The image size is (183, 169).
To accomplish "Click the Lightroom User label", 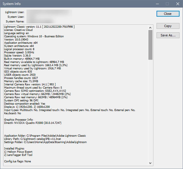I will click(x=15, y=12).
